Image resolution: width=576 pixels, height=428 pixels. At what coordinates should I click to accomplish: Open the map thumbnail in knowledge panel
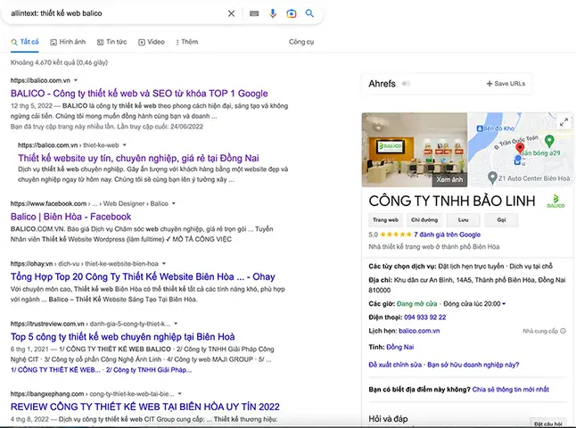(522, 150)
